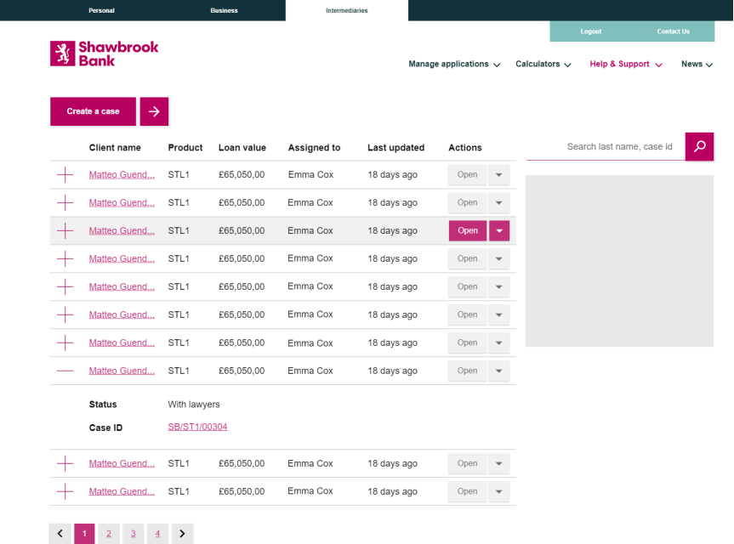Go to the previous page with the left arrow
The width and height of the screenshot is (734, 544).
click(60, 534)
